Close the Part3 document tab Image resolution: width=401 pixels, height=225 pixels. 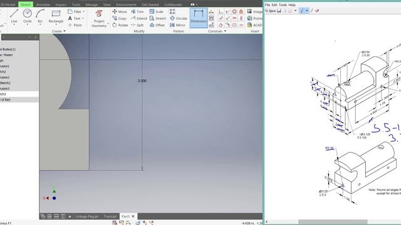point(133,216)
